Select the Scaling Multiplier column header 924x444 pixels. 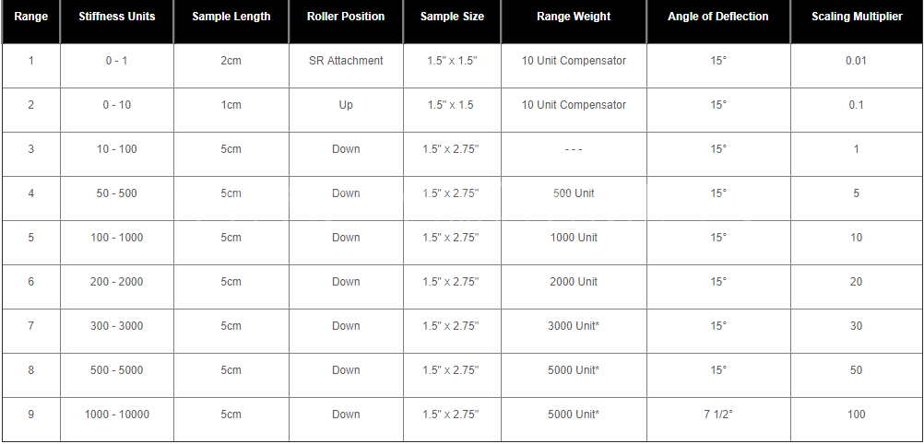[x=857, y=17]
